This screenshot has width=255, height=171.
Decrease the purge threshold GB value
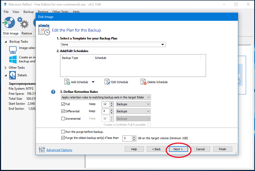click(x=134, y=139)
